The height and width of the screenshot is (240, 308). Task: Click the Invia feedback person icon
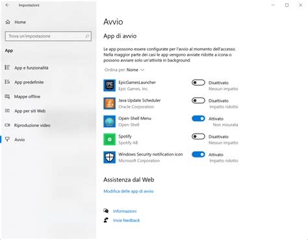pos(106,220)
